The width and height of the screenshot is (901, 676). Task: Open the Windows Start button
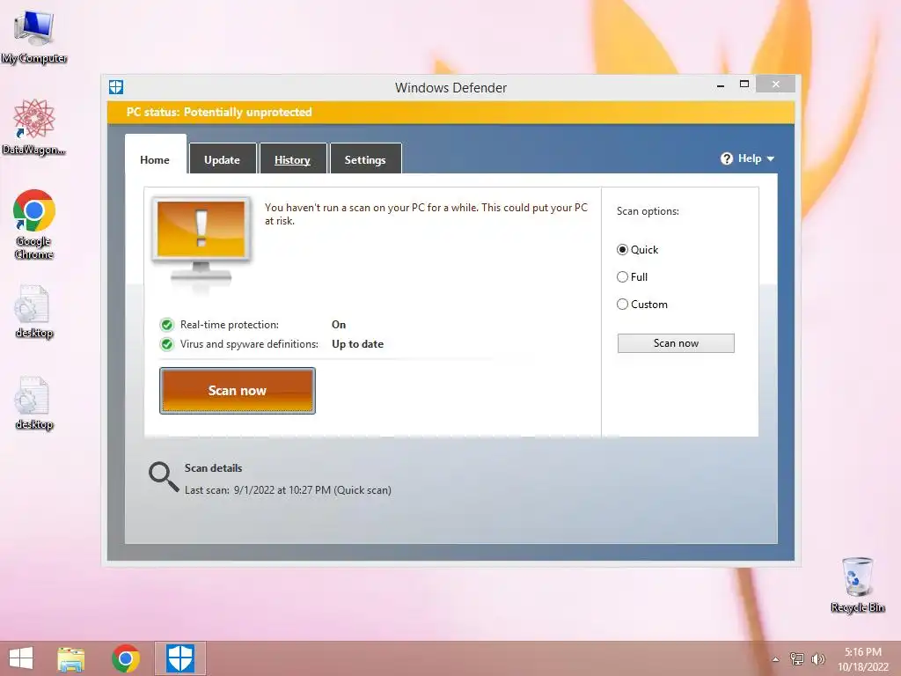click(x=21, y=658)
